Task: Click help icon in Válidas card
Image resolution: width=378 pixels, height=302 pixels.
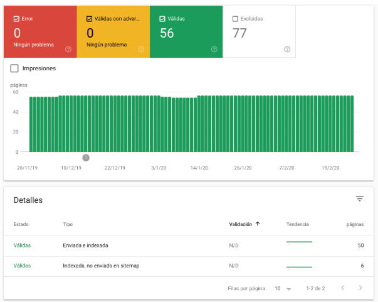Action: (214, 49)
